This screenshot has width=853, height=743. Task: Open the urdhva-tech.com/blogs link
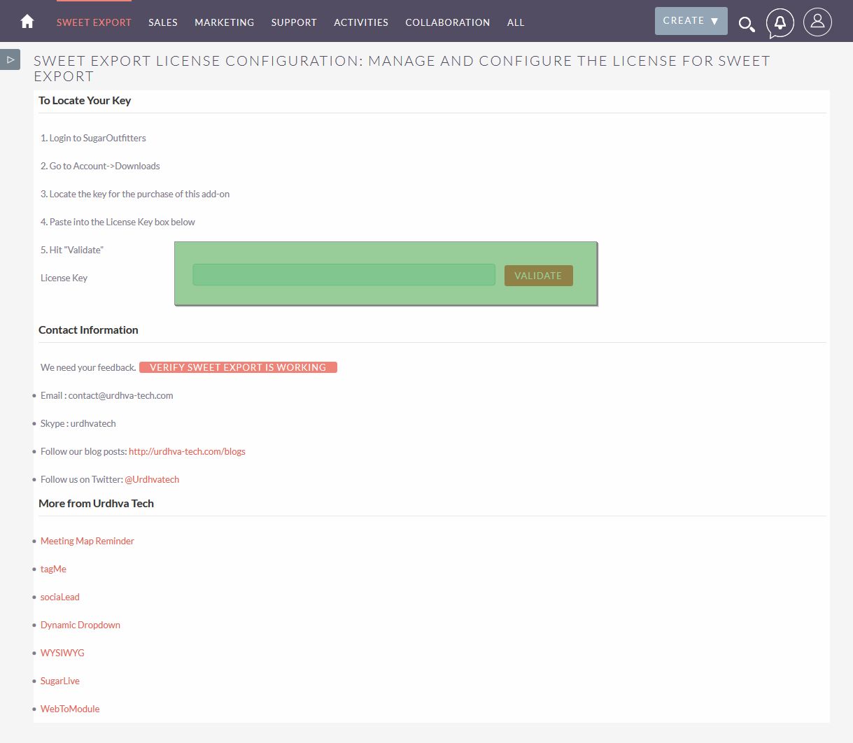(187, 451)
